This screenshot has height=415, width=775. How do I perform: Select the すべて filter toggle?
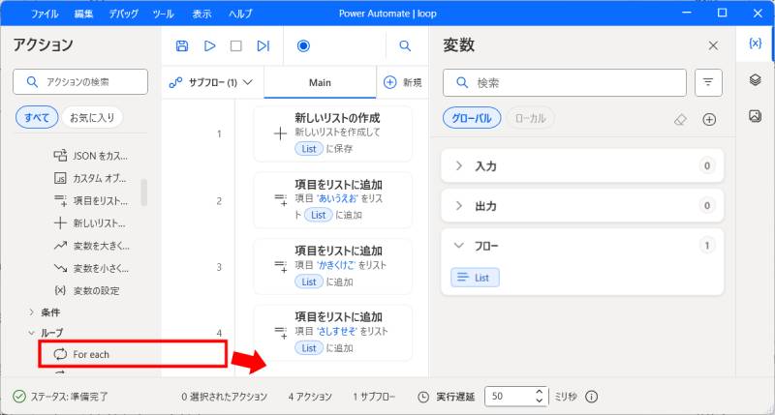pos(37,118)
